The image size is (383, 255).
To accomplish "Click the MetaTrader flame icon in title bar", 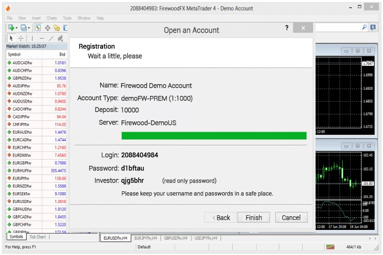I will 8,8.
